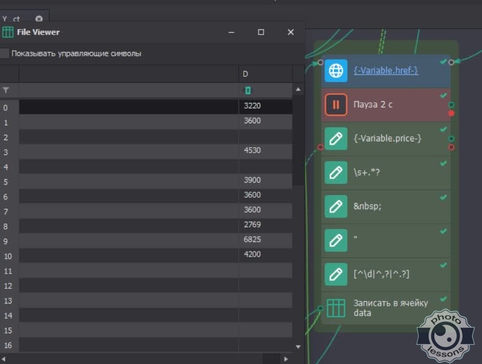Click pencil icon beside &nbsp; action
This screenshot has height=364, width=482.
[336, 206]
